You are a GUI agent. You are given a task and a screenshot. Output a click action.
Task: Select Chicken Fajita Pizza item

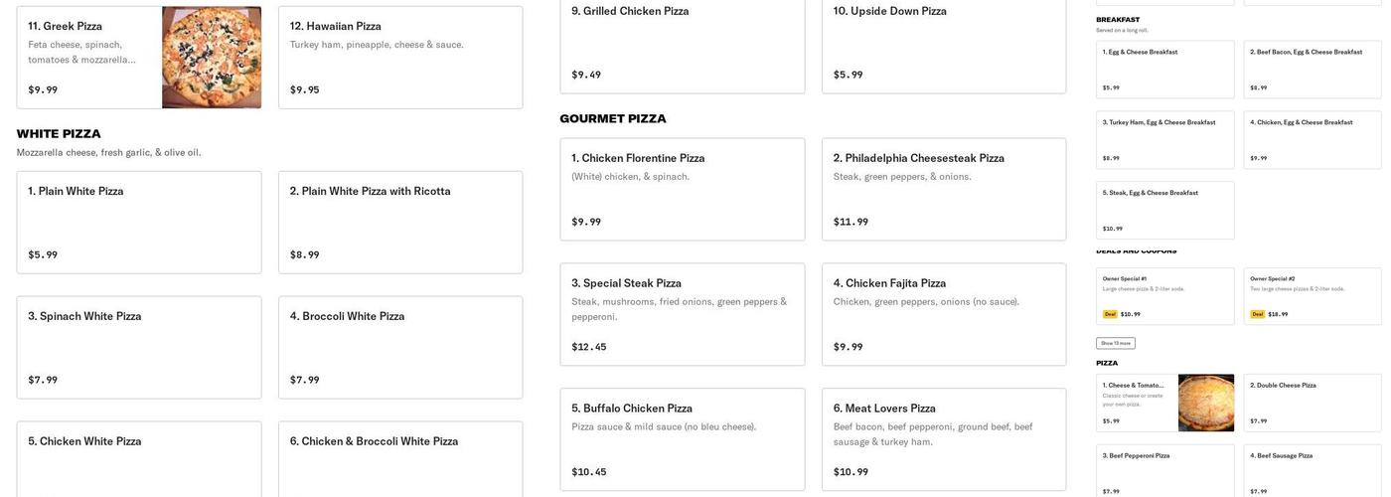(x=944, y=314)
